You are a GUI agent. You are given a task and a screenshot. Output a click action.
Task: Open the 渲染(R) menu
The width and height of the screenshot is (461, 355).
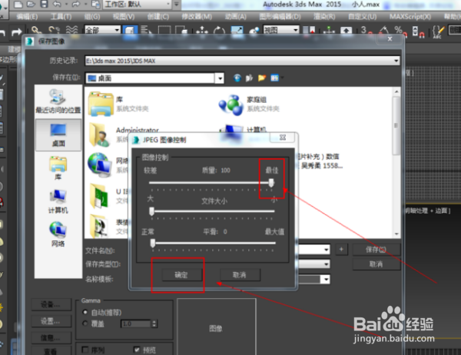(x=324, y=16)
